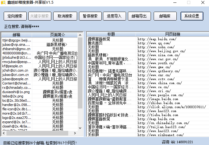
Task: Click the 百度知道 - 全球领先中 title row
Action: tap(148, 103)
